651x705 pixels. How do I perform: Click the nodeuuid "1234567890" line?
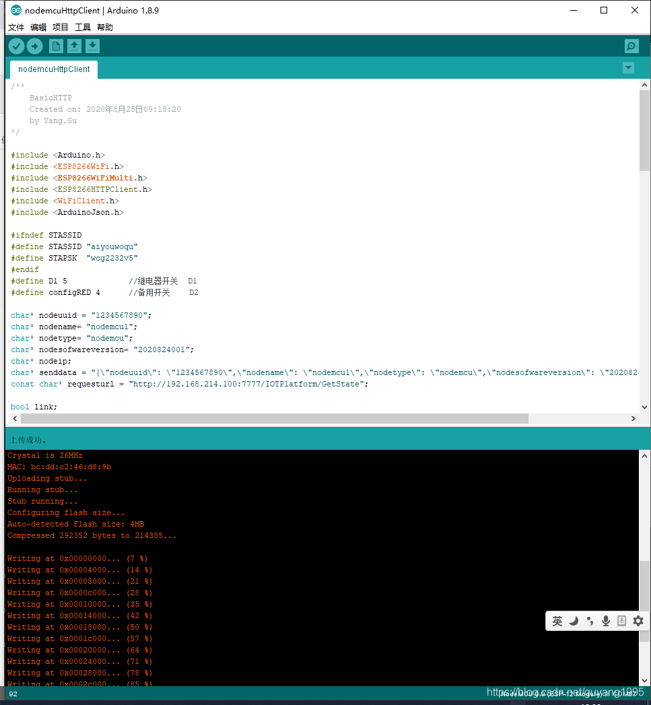click(x=81, y=316)
